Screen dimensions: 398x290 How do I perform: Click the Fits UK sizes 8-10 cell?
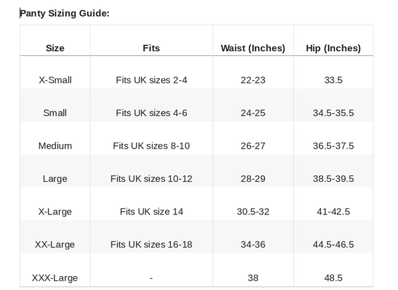click(151, 146)
